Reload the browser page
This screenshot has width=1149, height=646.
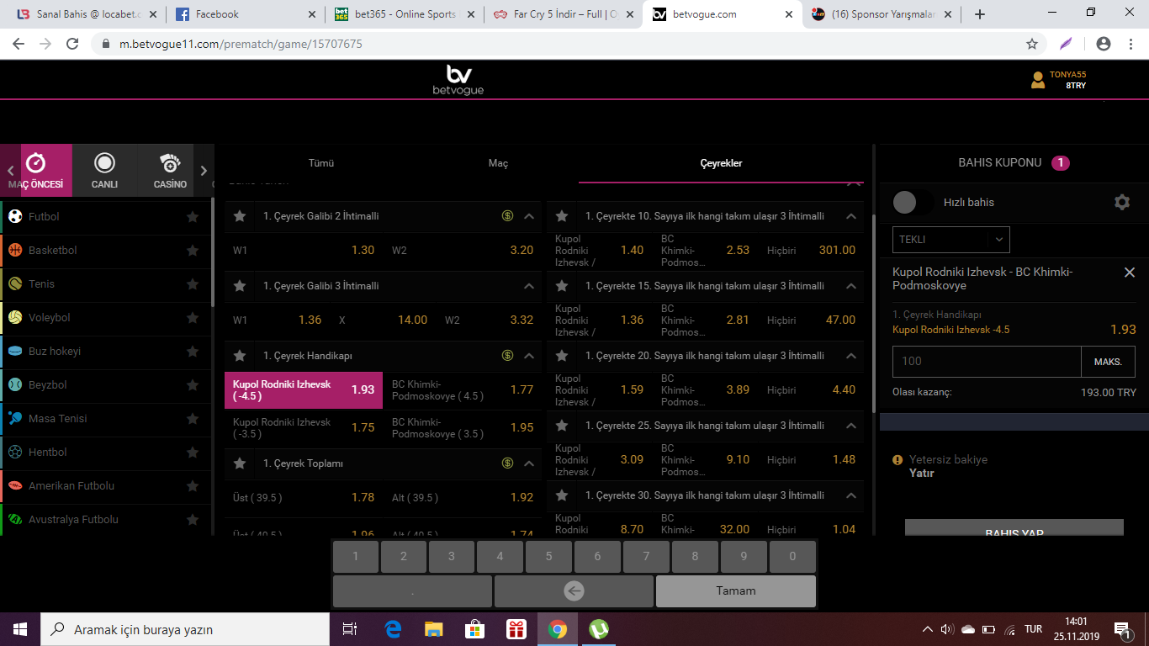(x=72, y=44)
